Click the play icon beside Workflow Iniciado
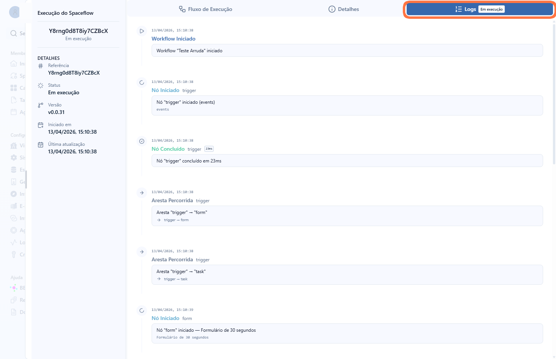556x359 pixels. coord(142,31)
